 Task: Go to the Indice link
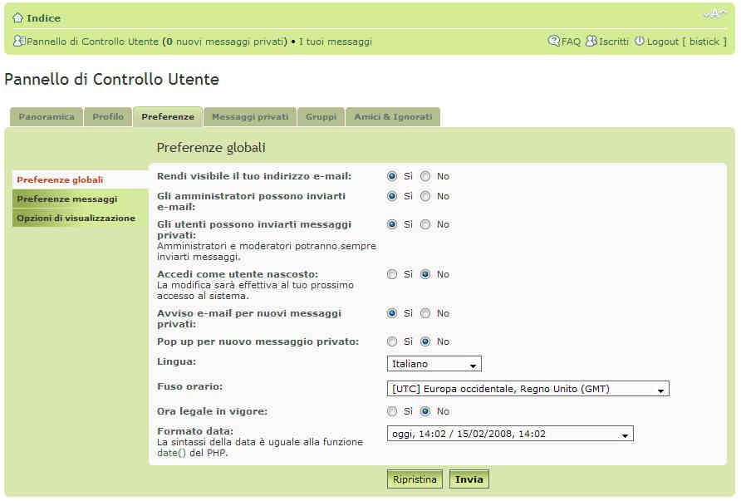tap(43, 18)
